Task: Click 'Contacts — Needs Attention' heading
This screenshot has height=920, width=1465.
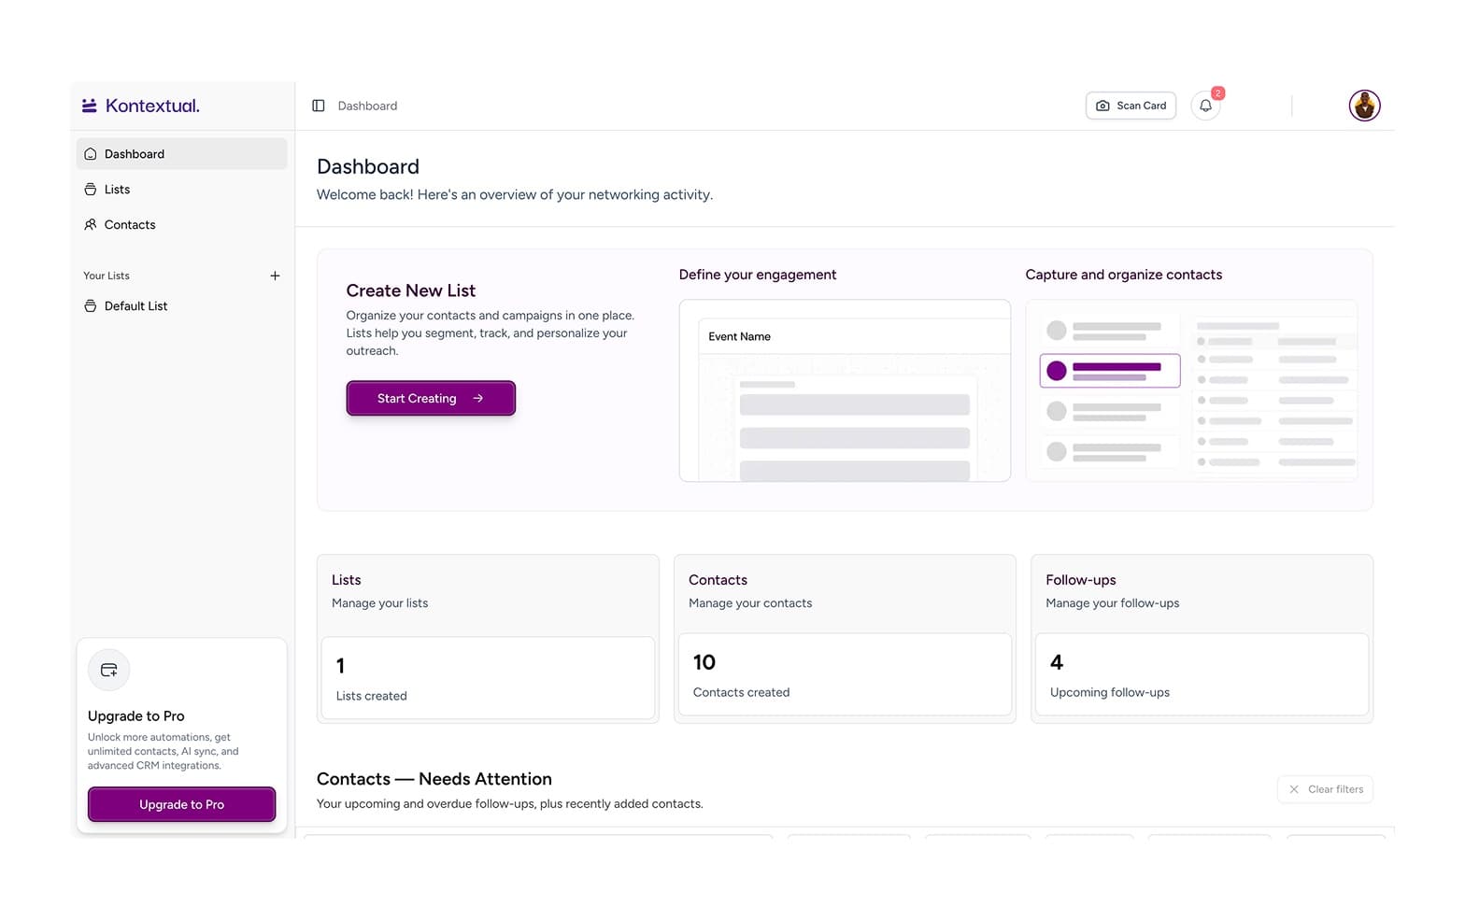Action: click(434, 779)
